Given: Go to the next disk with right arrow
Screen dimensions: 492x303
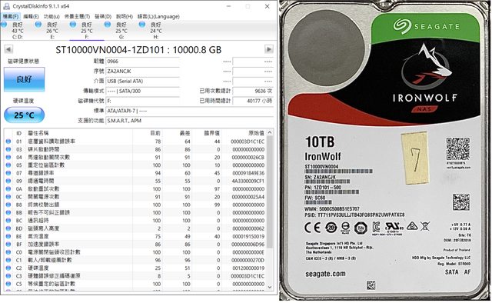Looking at the screenshot, I should (x=269, y=49).
